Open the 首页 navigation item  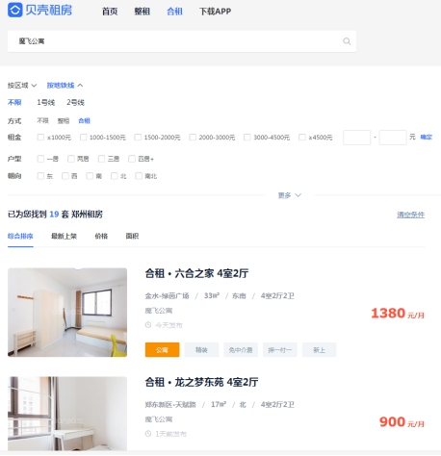pyautogui.click(x=110, y=12)
